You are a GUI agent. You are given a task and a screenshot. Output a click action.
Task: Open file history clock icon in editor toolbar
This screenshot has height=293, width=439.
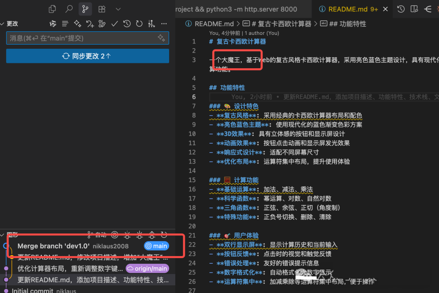(401, 9)
